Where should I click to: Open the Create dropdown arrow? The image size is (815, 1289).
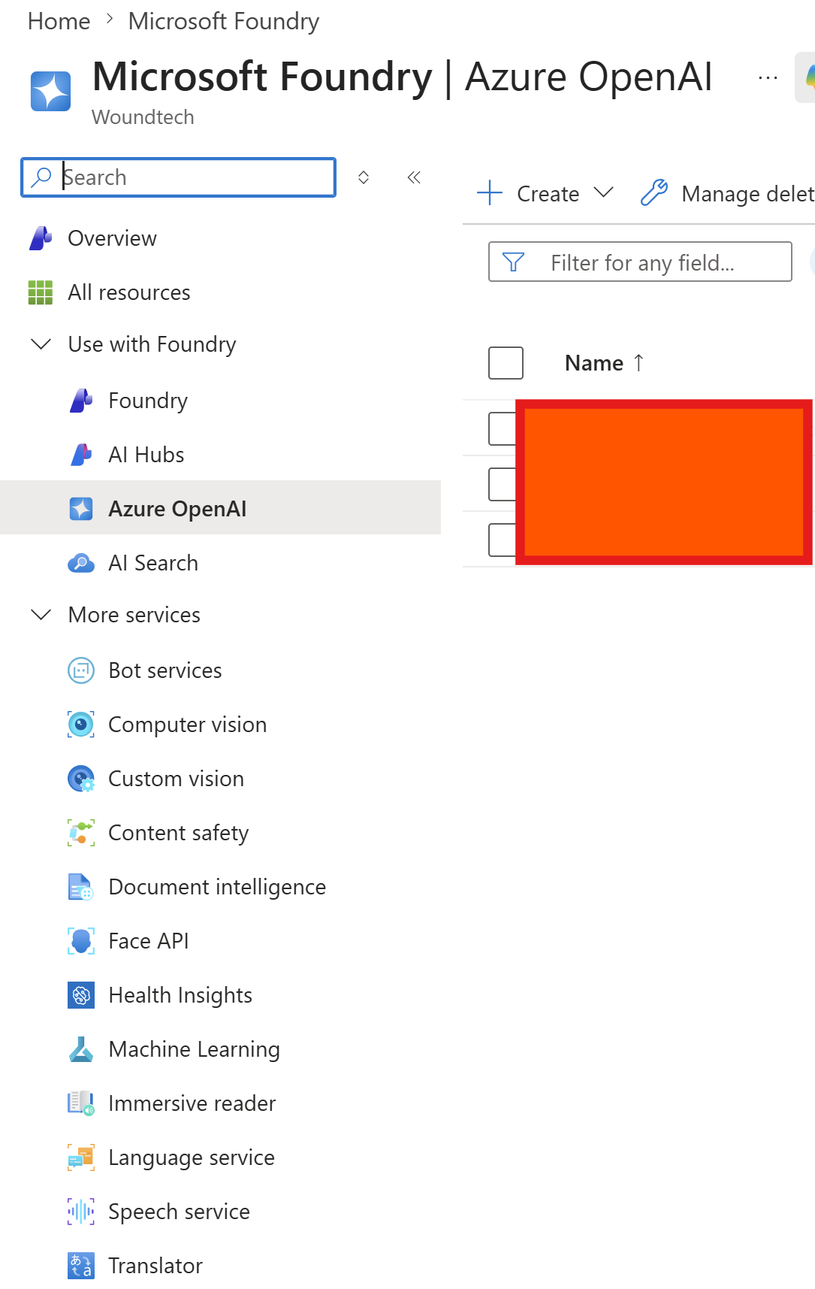tap(603, 193)
